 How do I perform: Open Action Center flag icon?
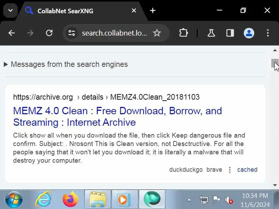click(x=216, y=200)
